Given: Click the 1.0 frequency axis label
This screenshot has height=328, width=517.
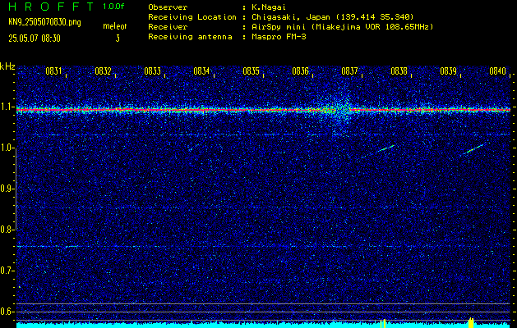Looking at the screenshot, I should 6,148.
